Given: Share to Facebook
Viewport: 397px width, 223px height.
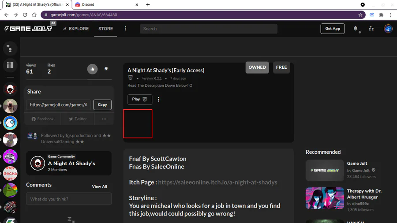Looking at the screenshot, I should [42, 119].
